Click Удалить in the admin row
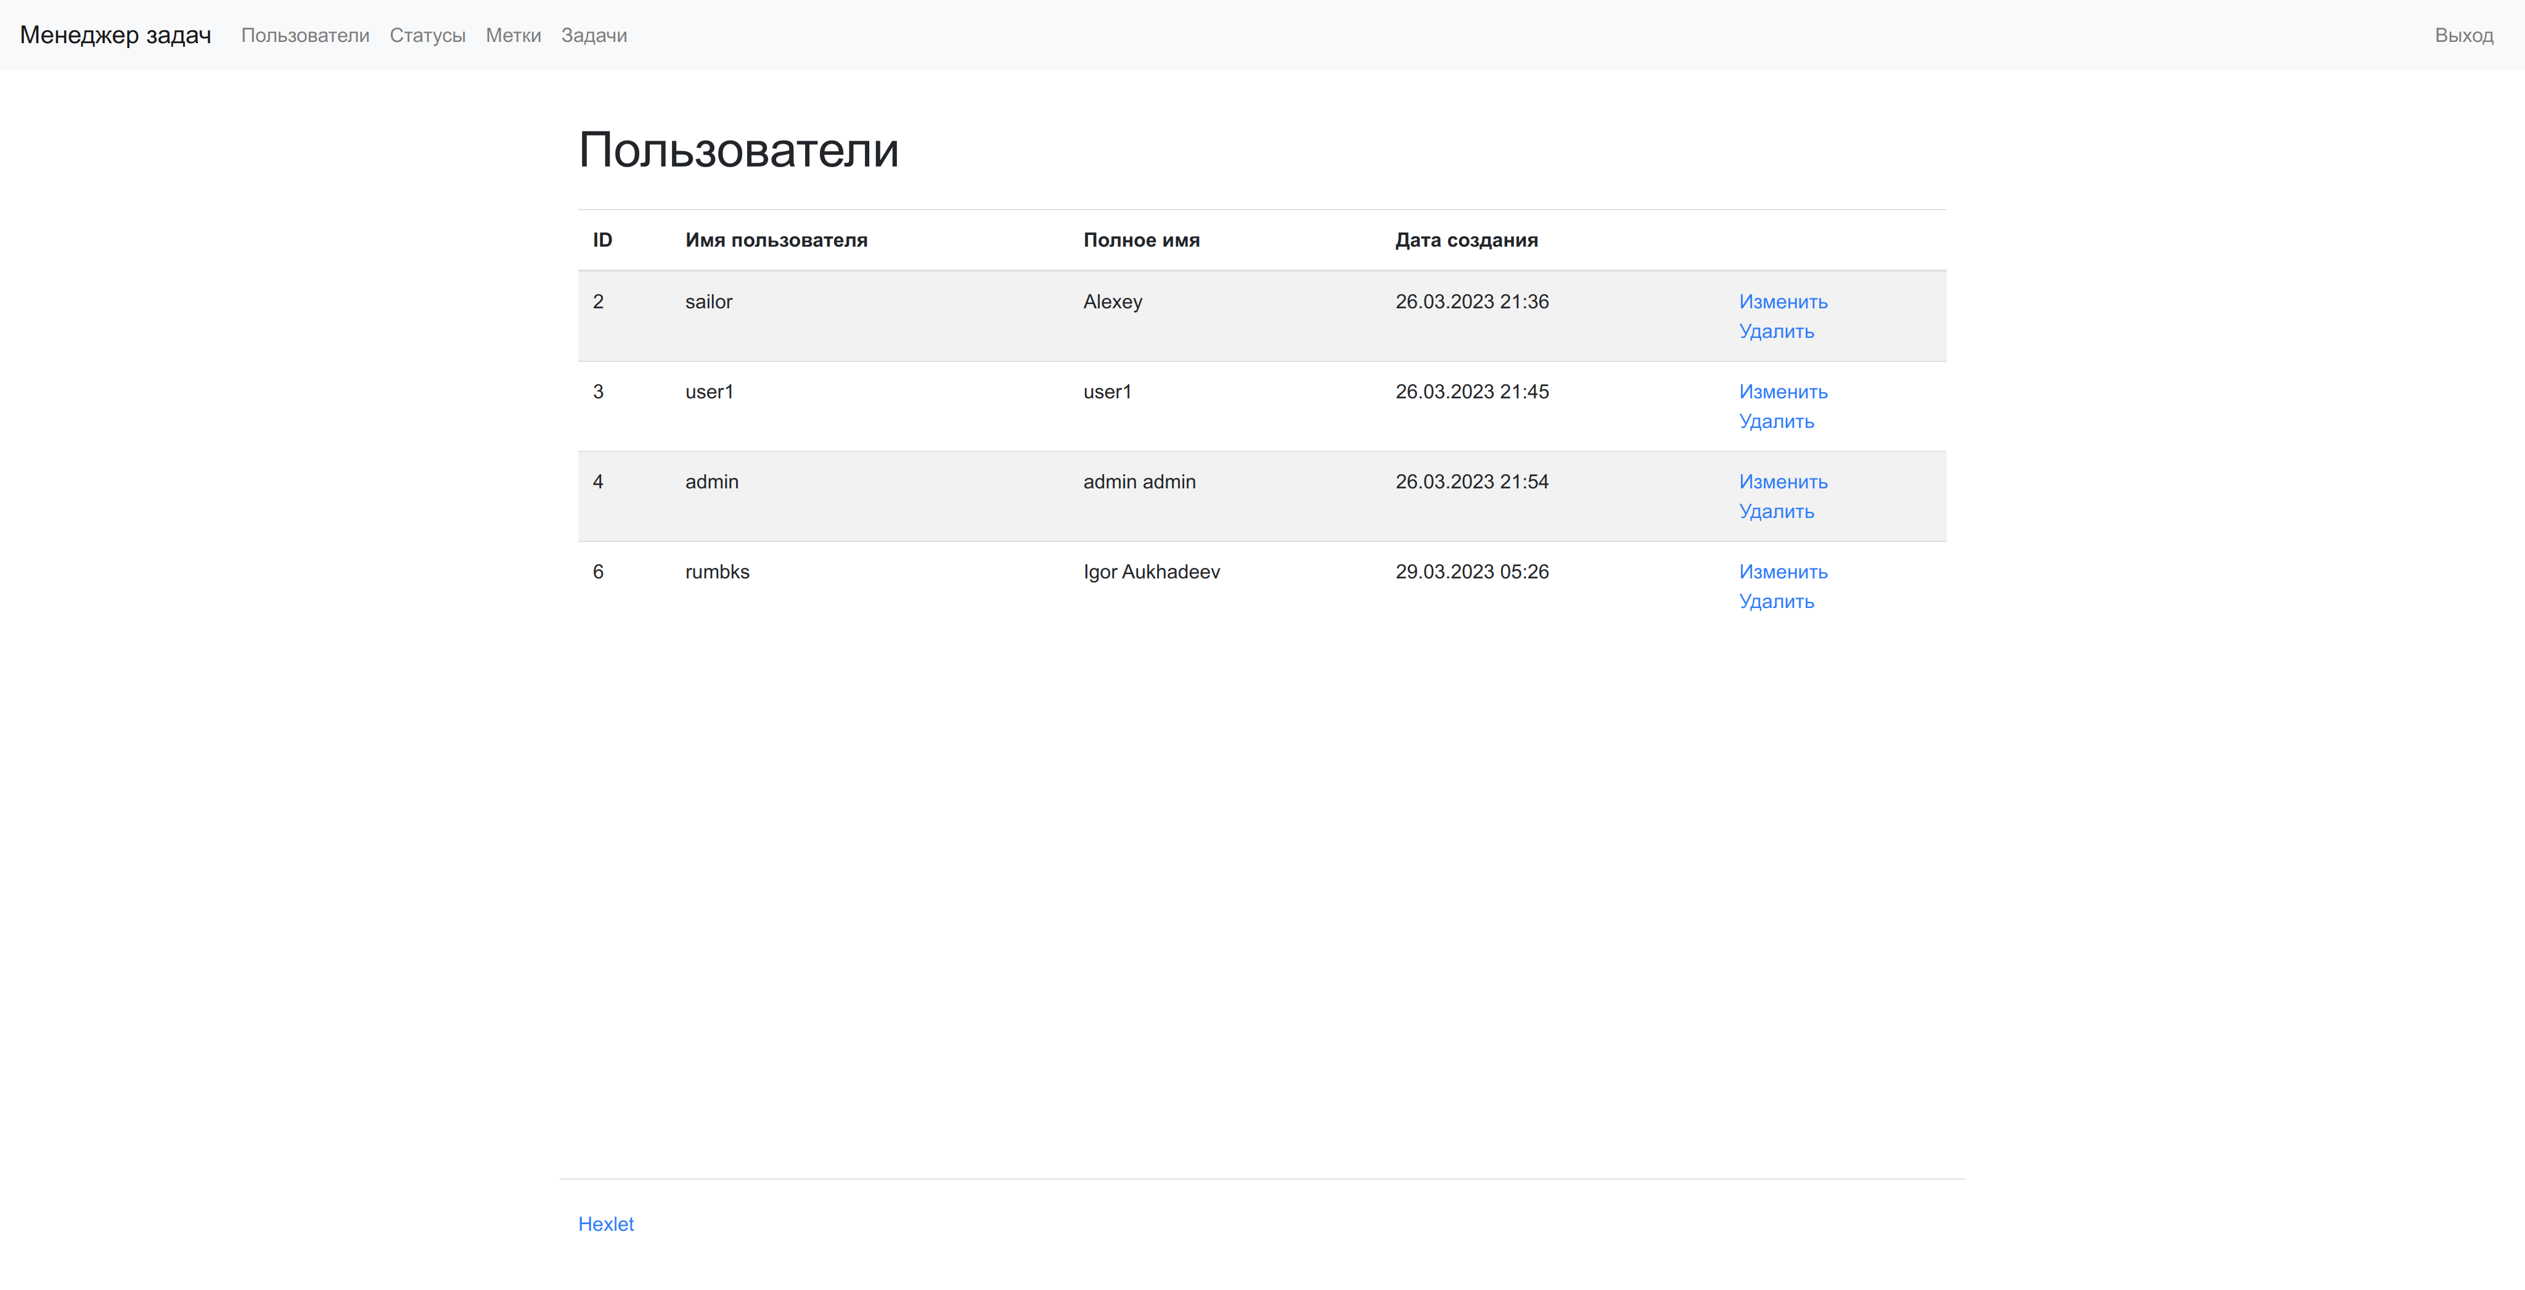 [1775, 512]
